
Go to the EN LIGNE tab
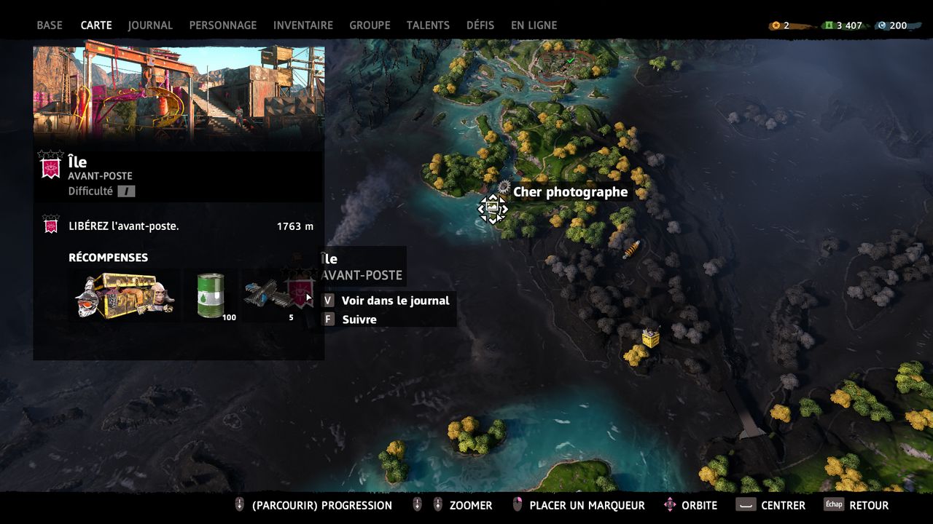coord(534,25)
